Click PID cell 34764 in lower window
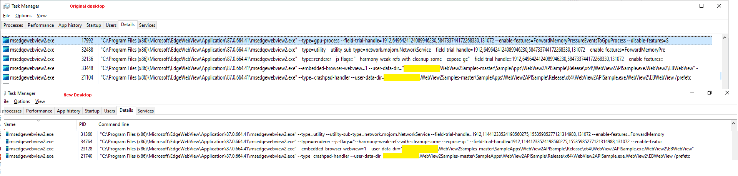 [86, 142]
